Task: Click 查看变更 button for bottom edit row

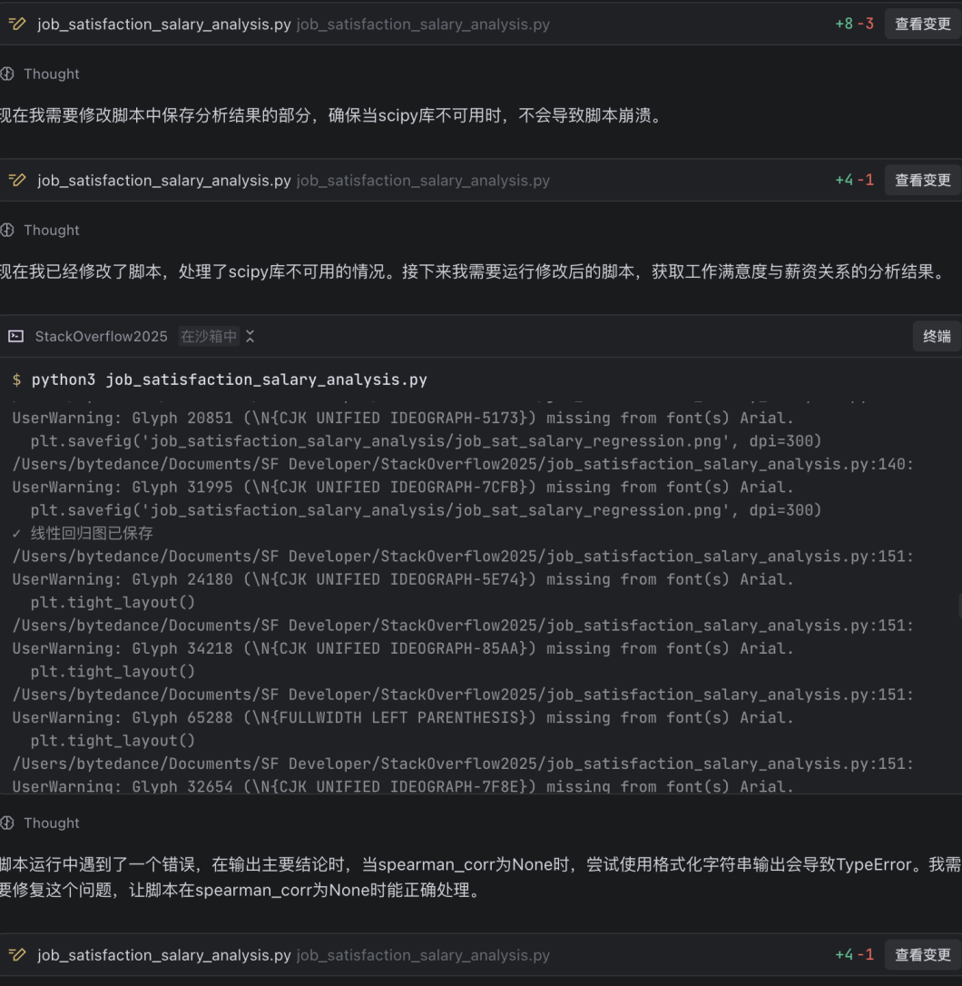Action: [x=922, y=954]
